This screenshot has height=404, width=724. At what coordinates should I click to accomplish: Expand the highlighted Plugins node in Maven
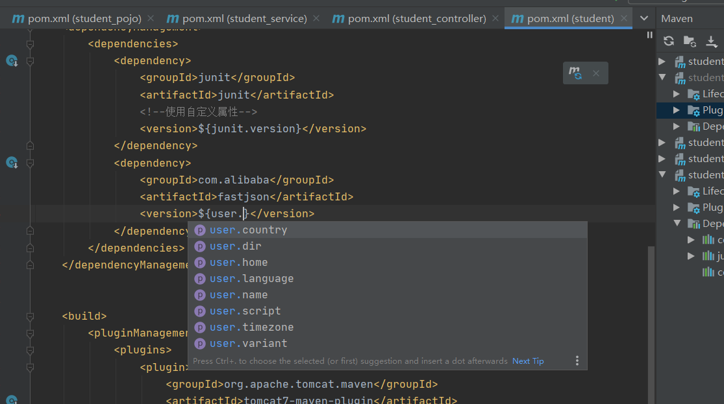[677, 110]
